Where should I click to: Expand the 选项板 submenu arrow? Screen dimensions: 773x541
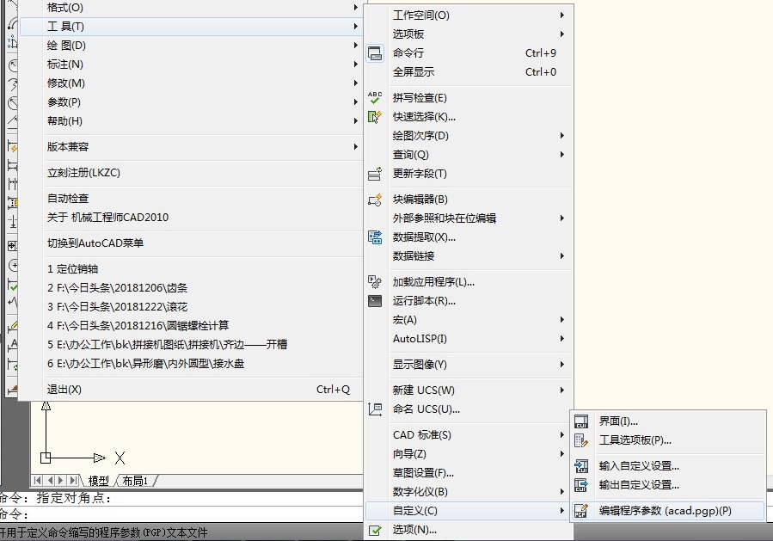coord(562,34)
